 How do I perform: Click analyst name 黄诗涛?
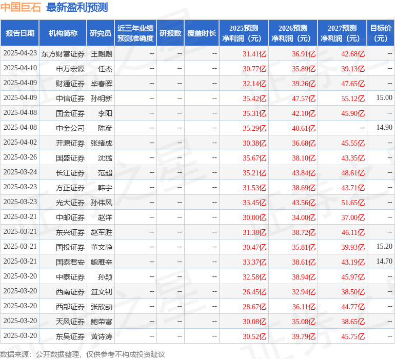click(x=102, y=336)
